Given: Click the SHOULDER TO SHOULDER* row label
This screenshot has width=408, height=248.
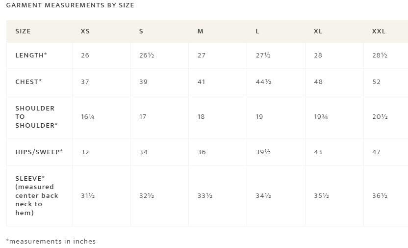Looking at the screenshot, I should 36,117.
